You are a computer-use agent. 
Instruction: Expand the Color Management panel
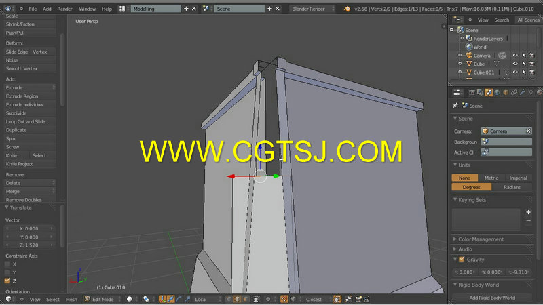(x=481, y=239)
